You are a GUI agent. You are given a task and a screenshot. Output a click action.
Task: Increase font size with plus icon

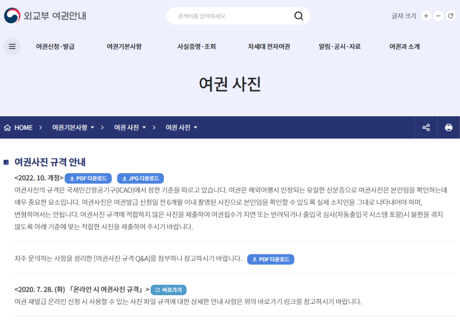click(426, 16)
